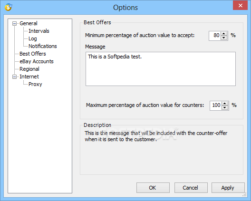This screenshot has height=201, width=251.
Task: Select Notifications under General
Action: (43, 46)
